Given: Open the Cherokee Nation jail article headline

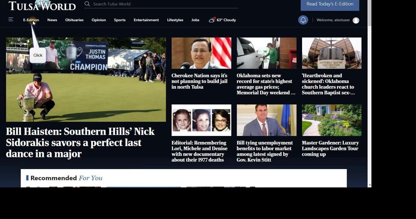Looking at the screenshot, I should click(199, 81).
